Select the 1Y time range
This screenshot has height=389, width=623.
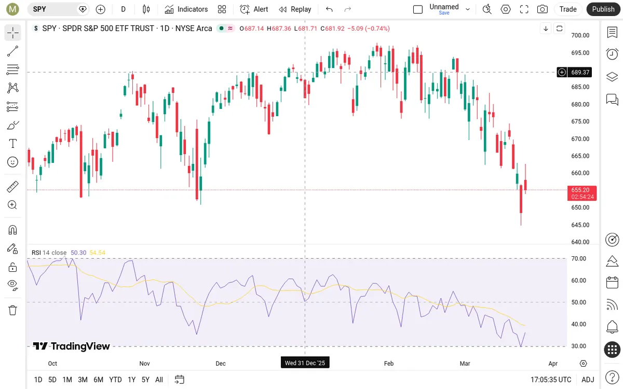click(x=131, y=380)
